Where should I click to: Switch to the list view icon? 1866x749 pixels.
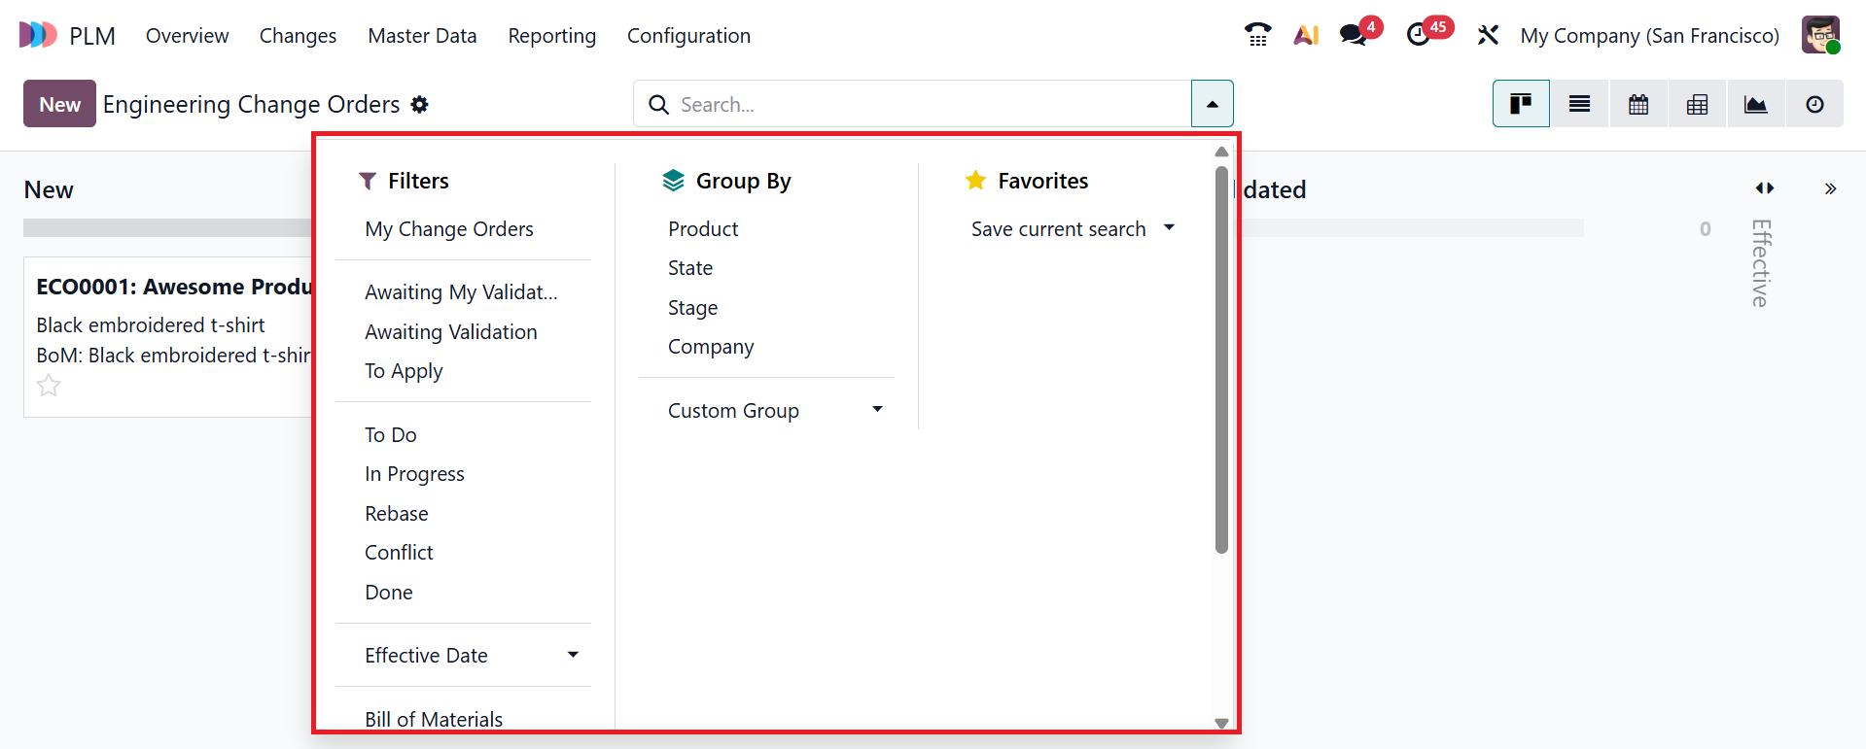[1579, 104]
